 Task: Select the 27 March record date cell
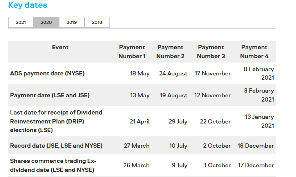pyautogui.click(x=136, y=146)
